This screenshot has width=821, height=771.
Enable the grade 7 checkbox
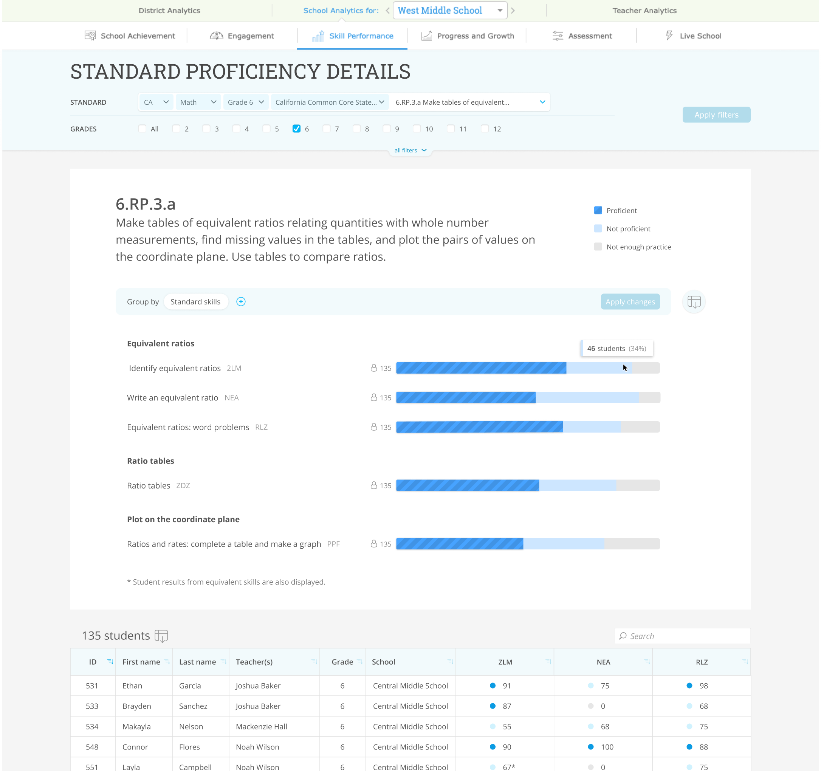click(326, 129)
